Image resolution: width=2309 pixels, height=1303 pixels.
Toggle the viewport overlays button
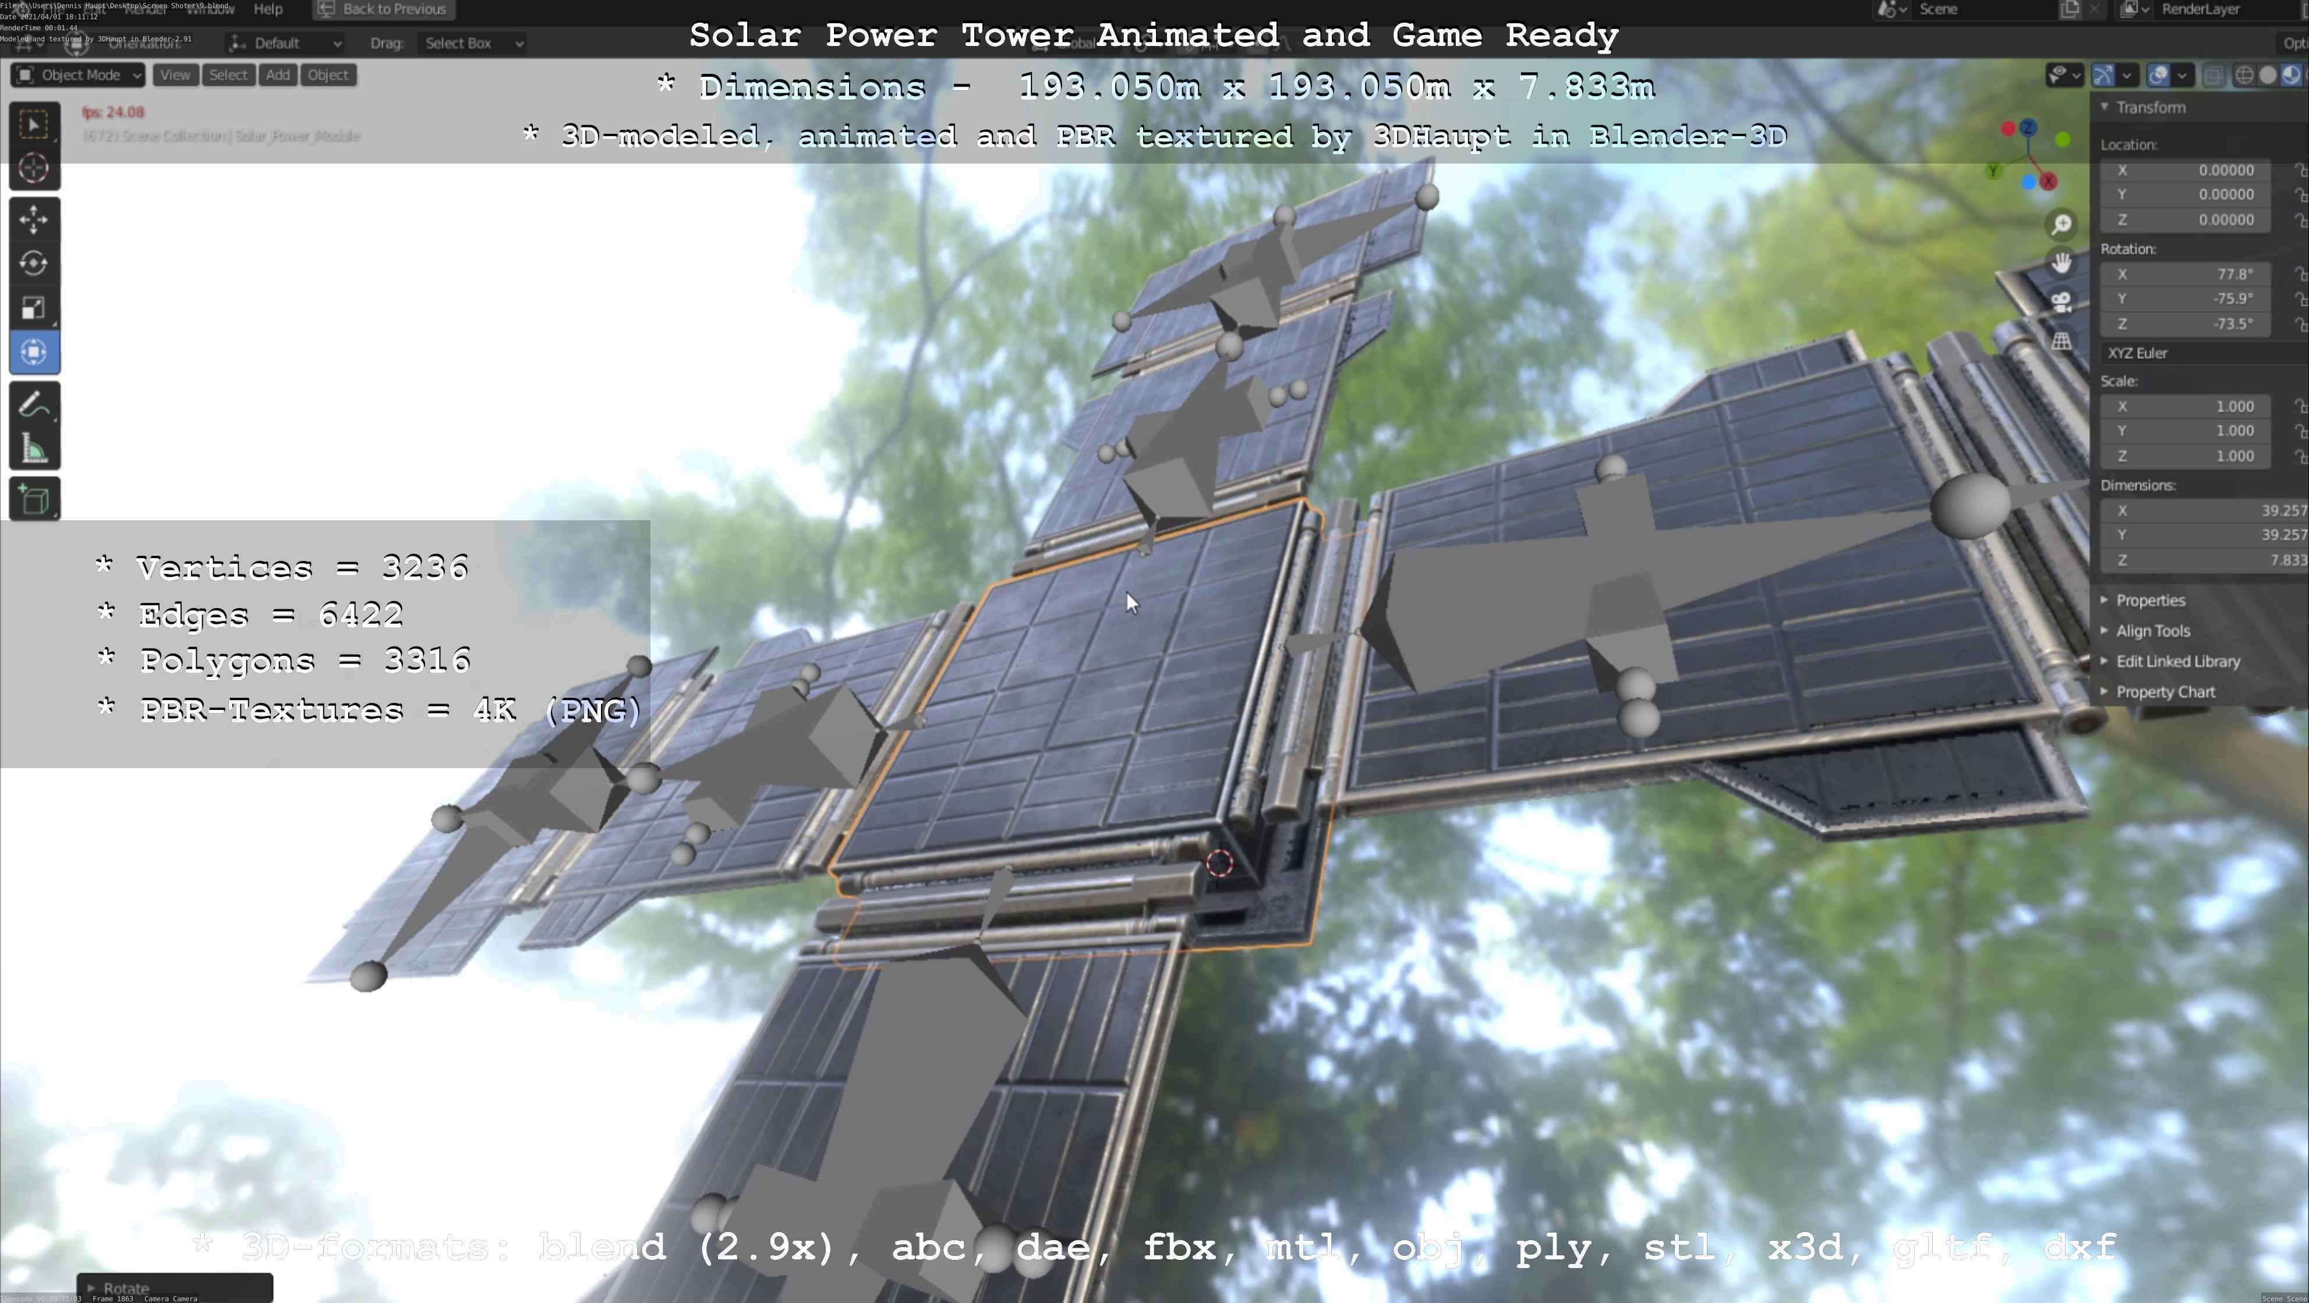coord(2158,75)
